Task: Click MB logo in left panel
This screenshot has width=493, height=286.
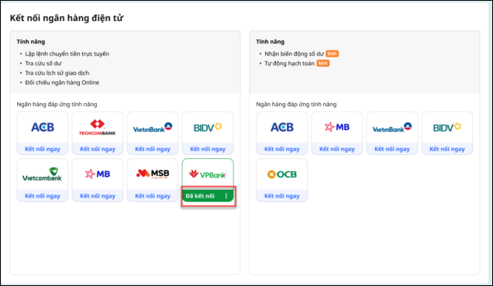Action: pyautogui.click(x=98, y=174)
